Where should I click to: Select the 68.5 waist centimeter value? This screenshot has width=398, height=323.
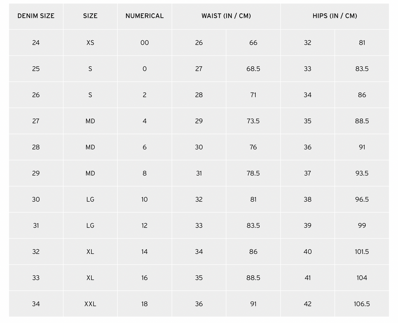pos(253,69)
